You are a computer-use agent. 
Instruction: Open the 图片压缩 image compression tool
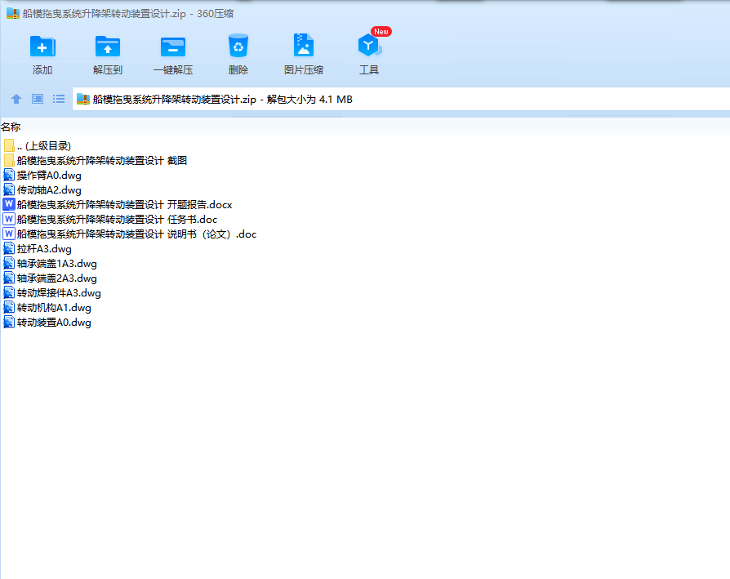tap(304, 45)
